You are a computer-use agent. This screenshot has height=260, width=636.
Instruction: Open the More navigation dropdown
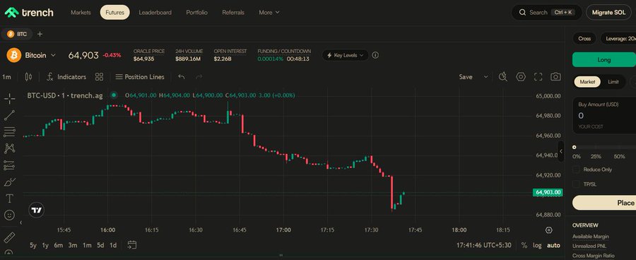pyautogui.click(x=269, y=13)
